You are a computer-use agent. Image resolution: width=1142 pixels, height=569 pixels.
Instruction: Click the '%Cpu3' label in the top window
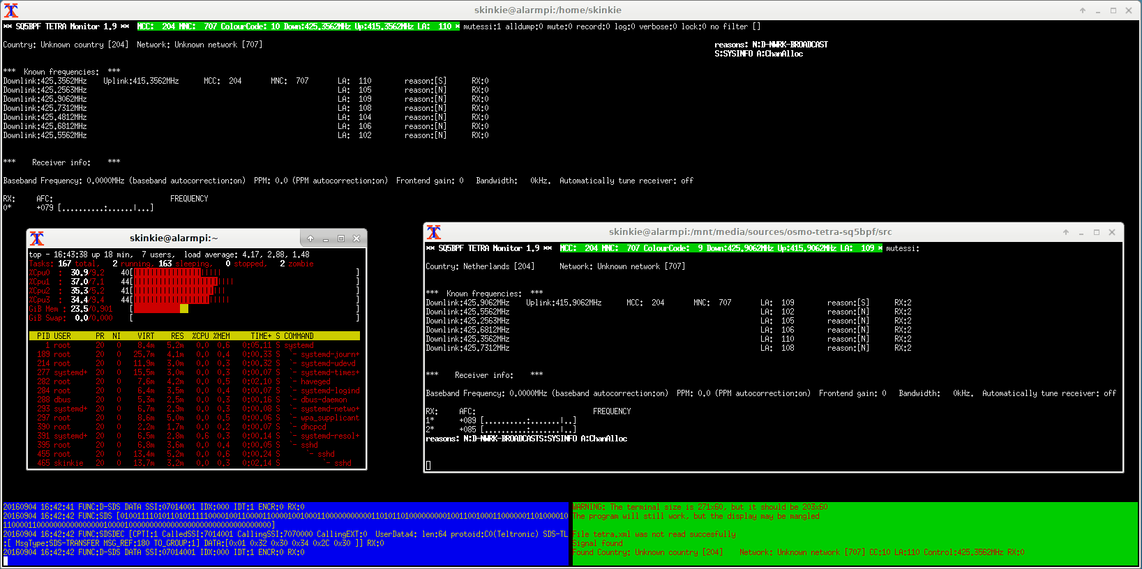pos(39,300)
